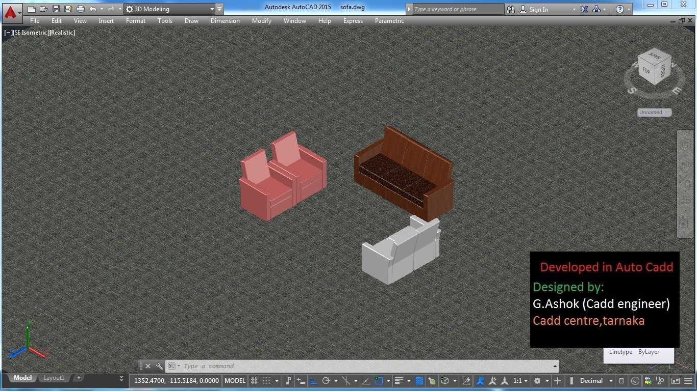Open the Help question mark icon

pos(619,9)
